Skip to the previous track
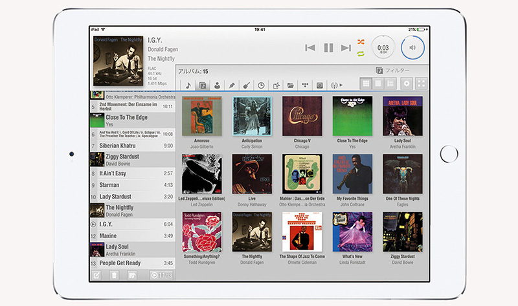 pyautogui.click(x=310, y=48)
